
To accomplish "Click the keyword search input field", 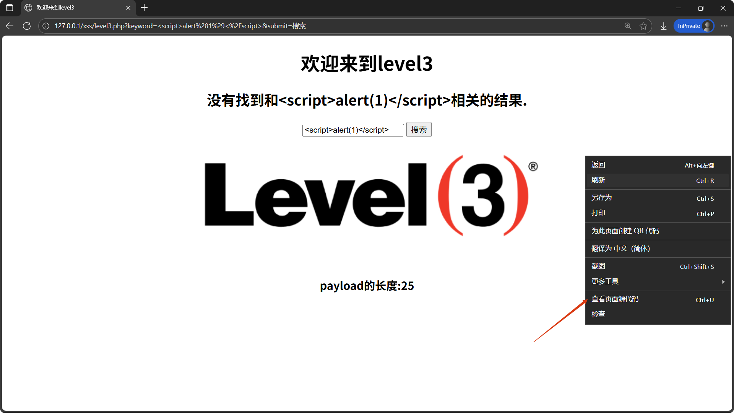I will point(352,130).
